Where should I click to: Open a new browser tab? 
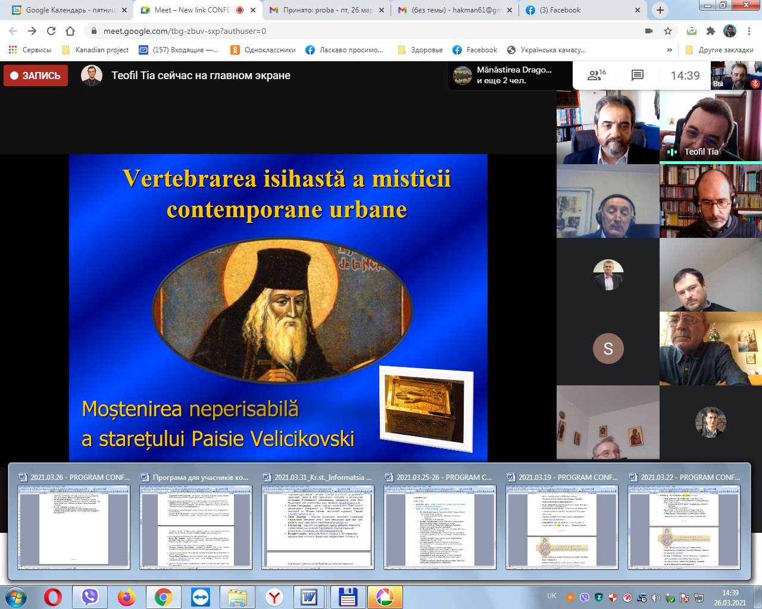(660, 10)
